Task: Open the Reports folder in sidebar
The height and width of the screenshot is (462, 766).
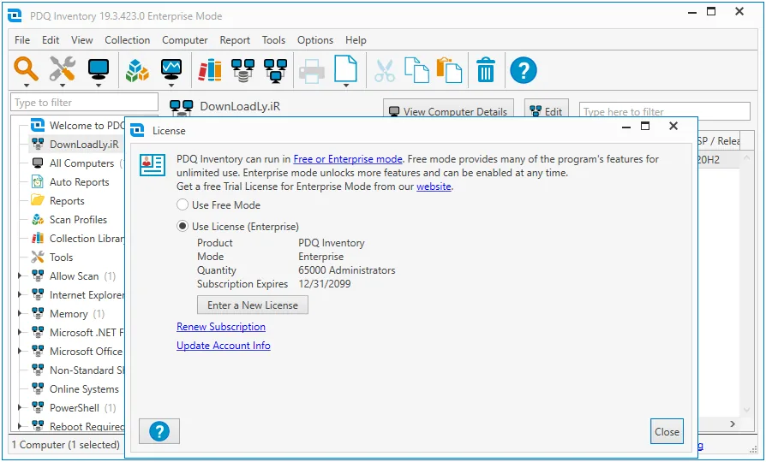Action: [67, 201]
